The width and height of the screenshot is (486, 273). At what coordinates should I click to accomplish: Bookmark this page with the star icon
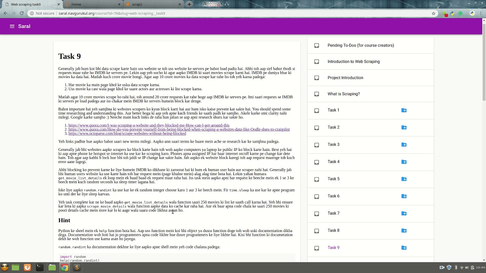(x=434, y=13)
